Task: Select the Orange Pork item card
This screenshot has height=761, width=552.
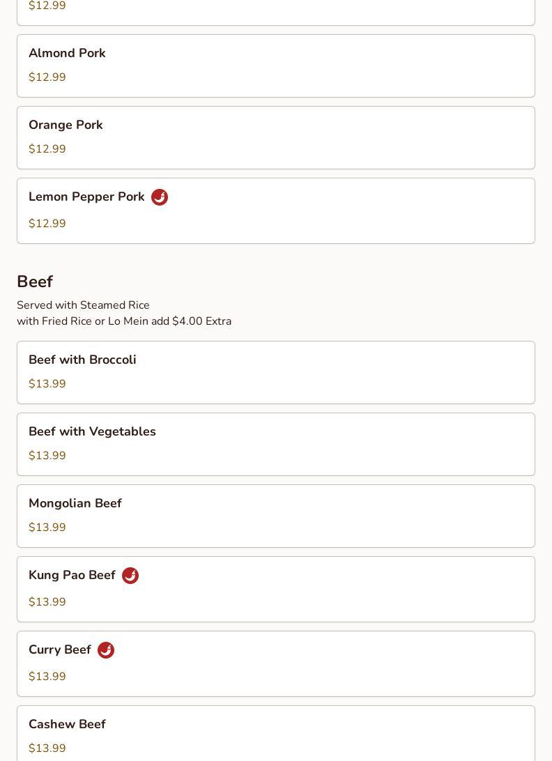Action: coord(276,138)
